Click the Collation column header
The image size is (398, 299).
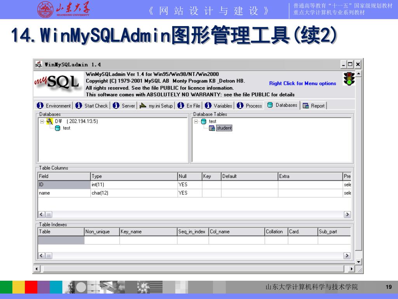click(276, 232)
